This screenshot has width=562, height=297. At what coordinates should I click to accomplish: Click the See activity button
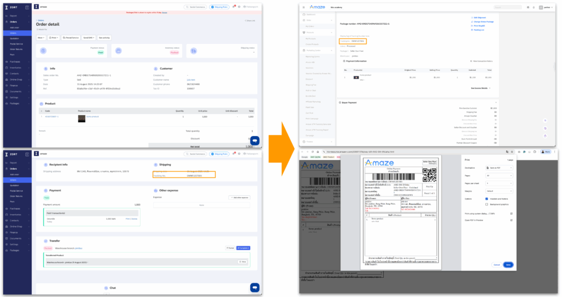pos(104,37)
